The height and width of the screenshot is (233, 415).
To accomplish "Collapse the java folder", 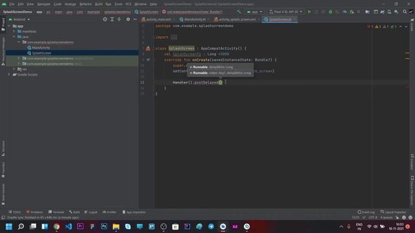I will [14, 37].
